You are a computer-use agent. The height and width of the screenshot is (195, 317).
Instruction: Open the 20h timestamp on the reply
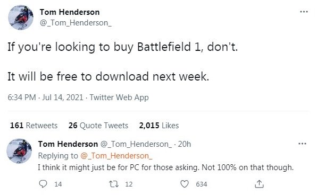tap(184, 144)
